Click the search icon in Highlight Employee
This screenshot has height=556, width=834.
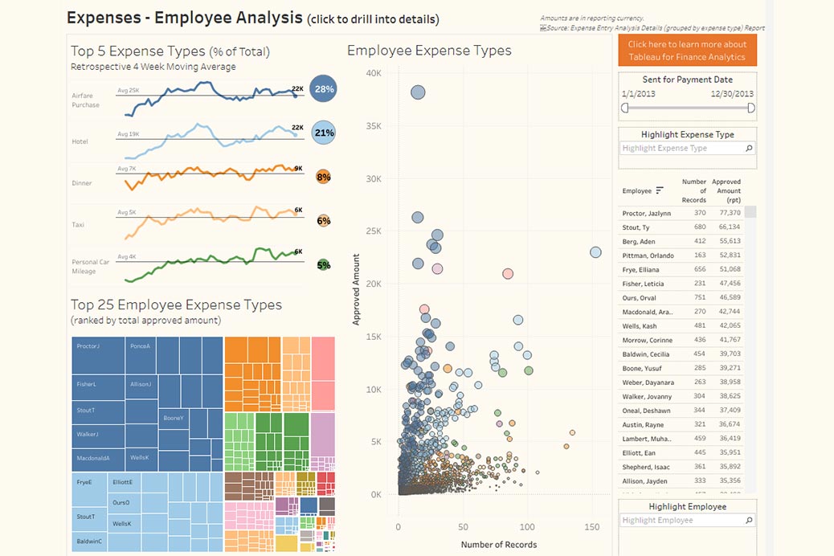[x=749, y=520]
